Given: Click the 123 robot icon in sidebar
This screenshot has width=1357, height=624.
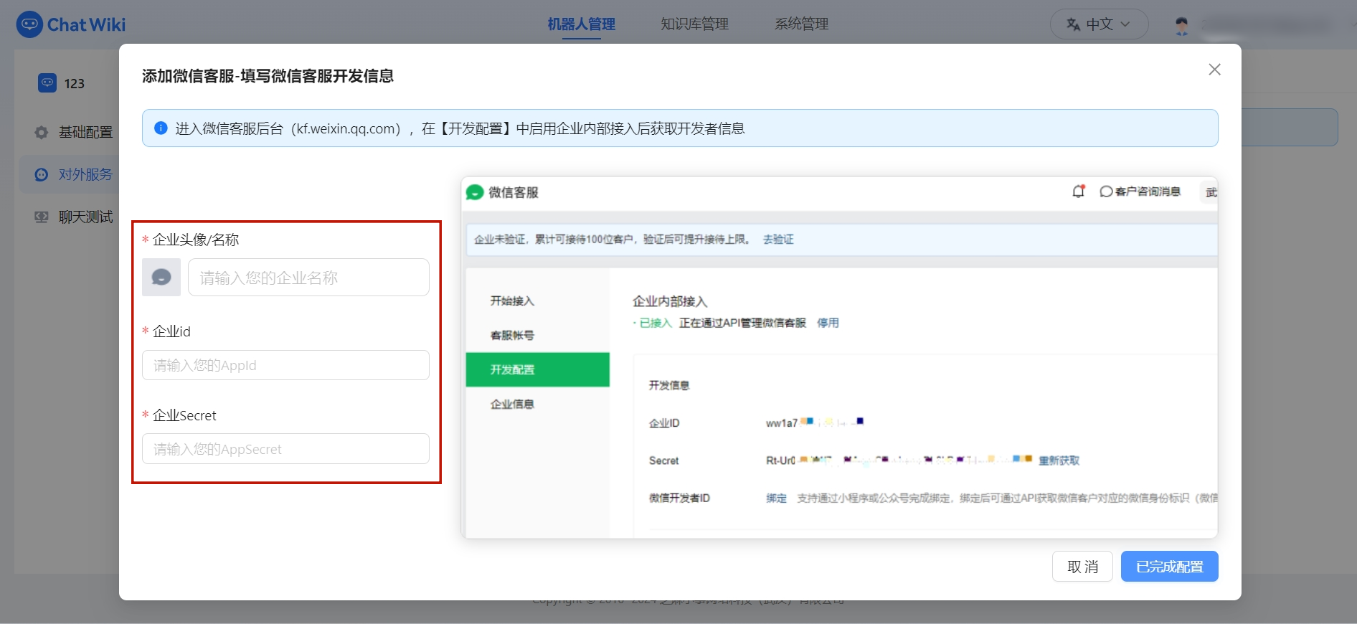Looking at the screenshot, I should coord(47,83).
